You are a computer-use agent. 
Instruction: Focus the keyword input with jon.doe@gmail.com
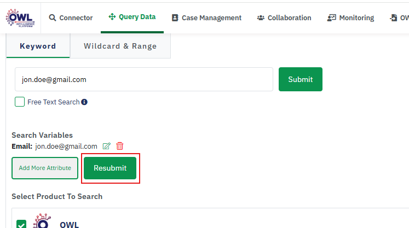tap(143, 79)
